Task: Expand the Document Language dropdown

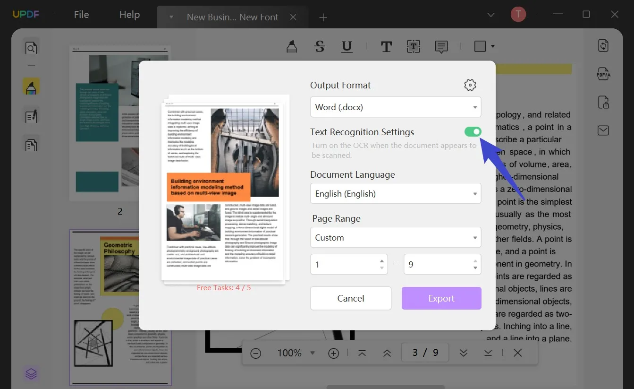Action: tap(395, 194)
